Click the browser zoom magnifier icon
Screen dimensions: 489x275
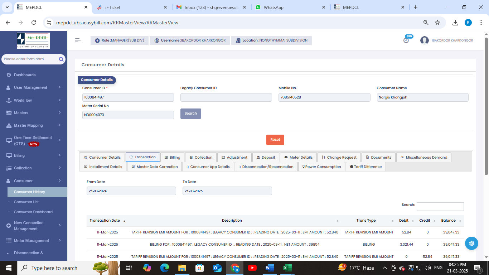426,23
